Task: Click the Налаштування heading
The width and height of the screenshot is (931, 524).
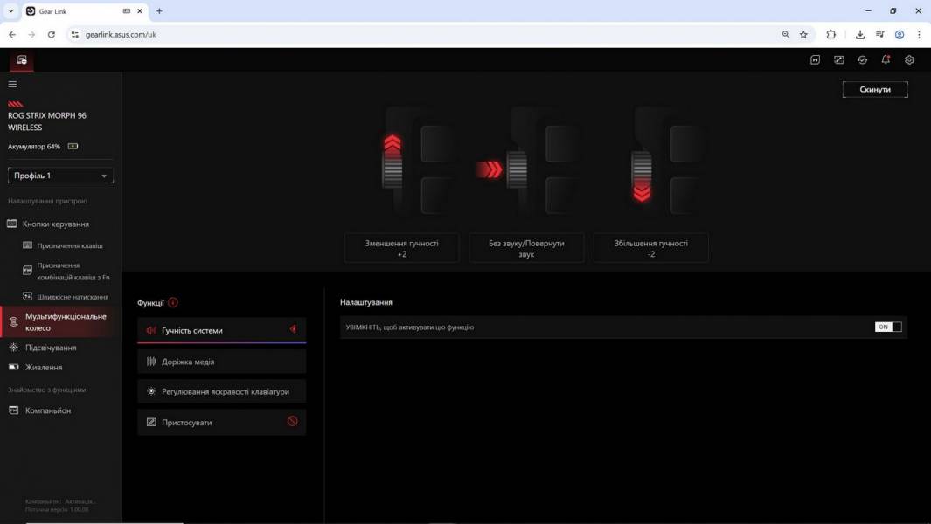Action: coord(365,302)
